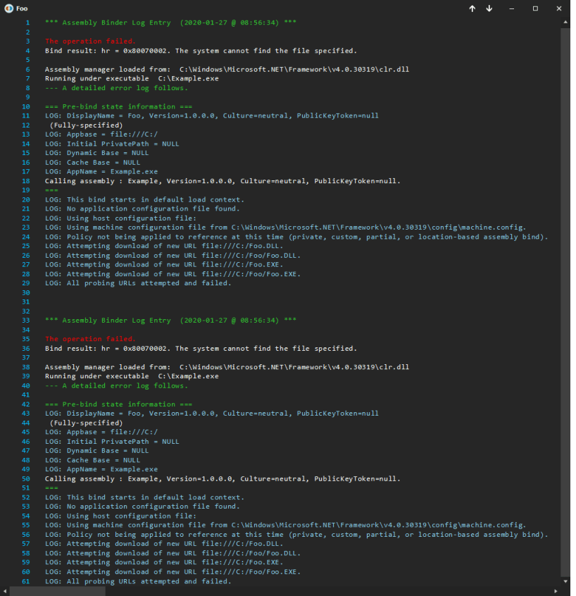Click URL file:///C:/Foo/Foo.EXE on line 28
The image size is (576, 596).
click(x=251, y=274)
